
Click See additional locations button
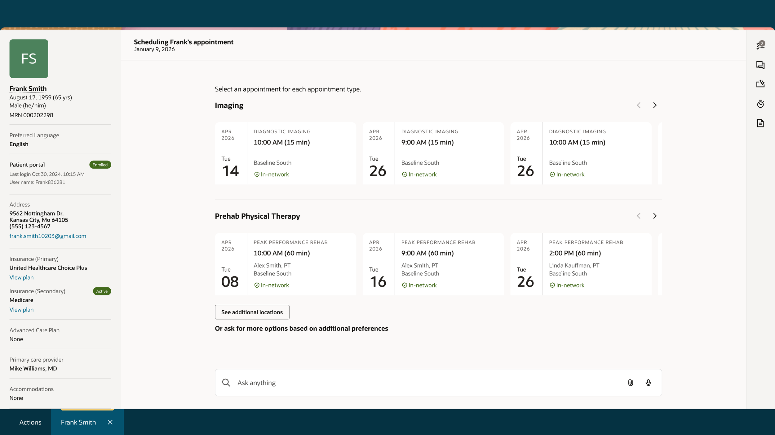point(252,312)
